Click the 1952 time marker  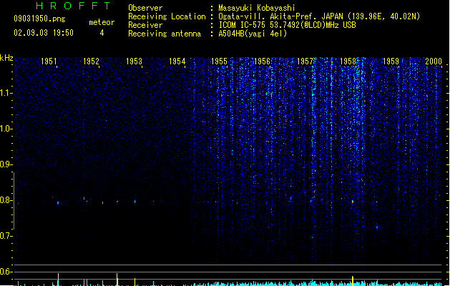[91, 61]
